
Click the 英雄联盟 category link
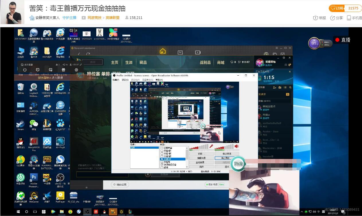coord(113,18)
